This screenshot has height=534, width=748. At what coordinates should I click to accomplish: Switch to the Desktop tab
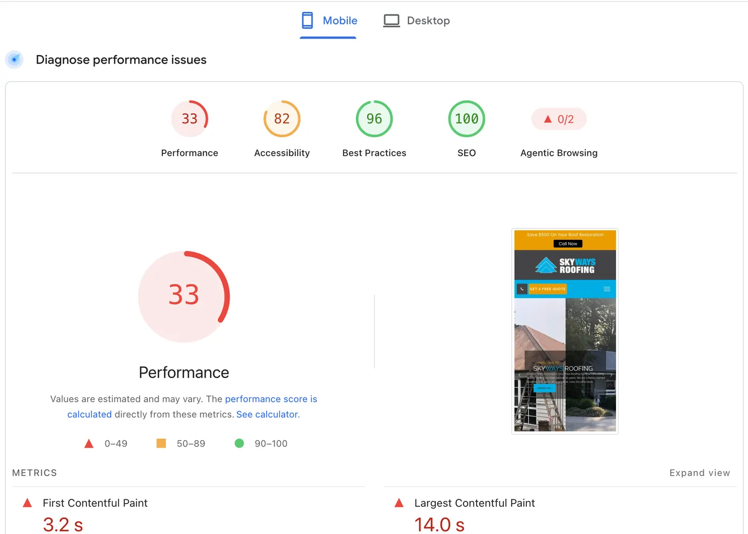pos(417,21)
